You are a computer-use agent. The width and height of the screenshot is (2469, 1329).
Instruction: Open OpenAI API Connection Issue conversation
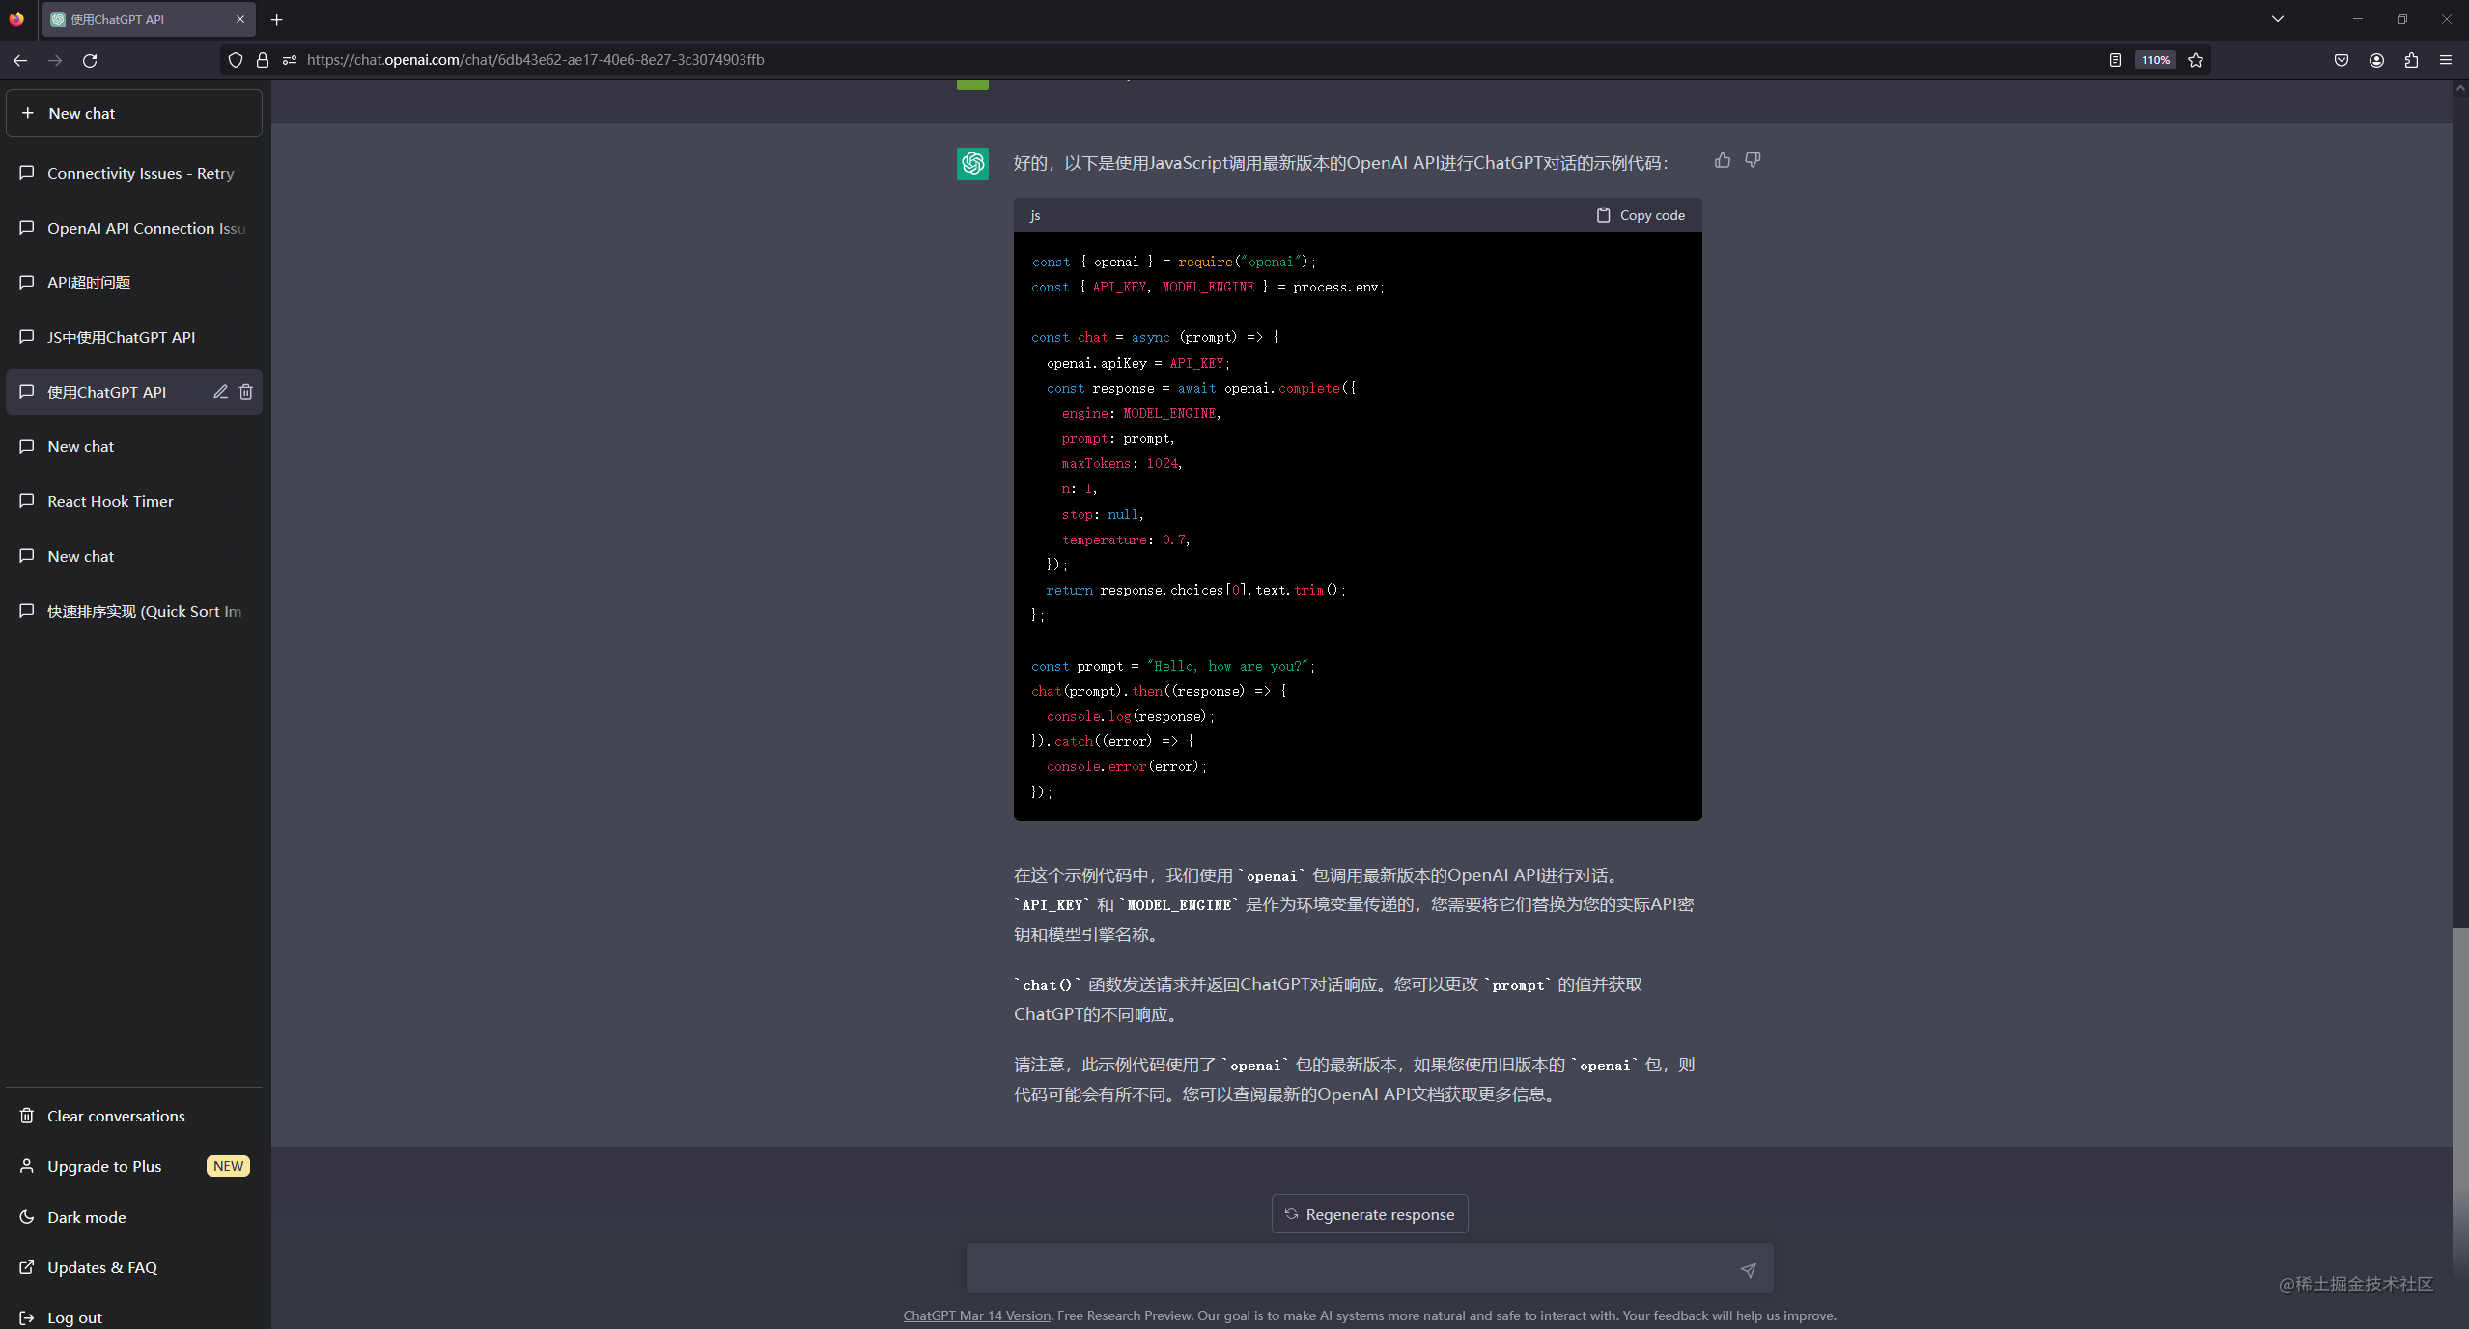point(134,228)
